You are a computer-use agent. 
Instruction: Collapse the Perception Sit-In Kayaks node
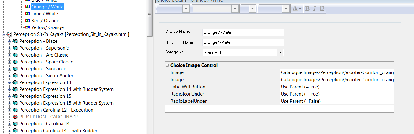click(3, 34)
